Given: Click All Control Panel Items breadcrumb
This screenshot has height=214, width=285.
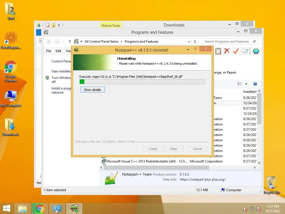Looking at the screenshot, I should pos(101,42).
